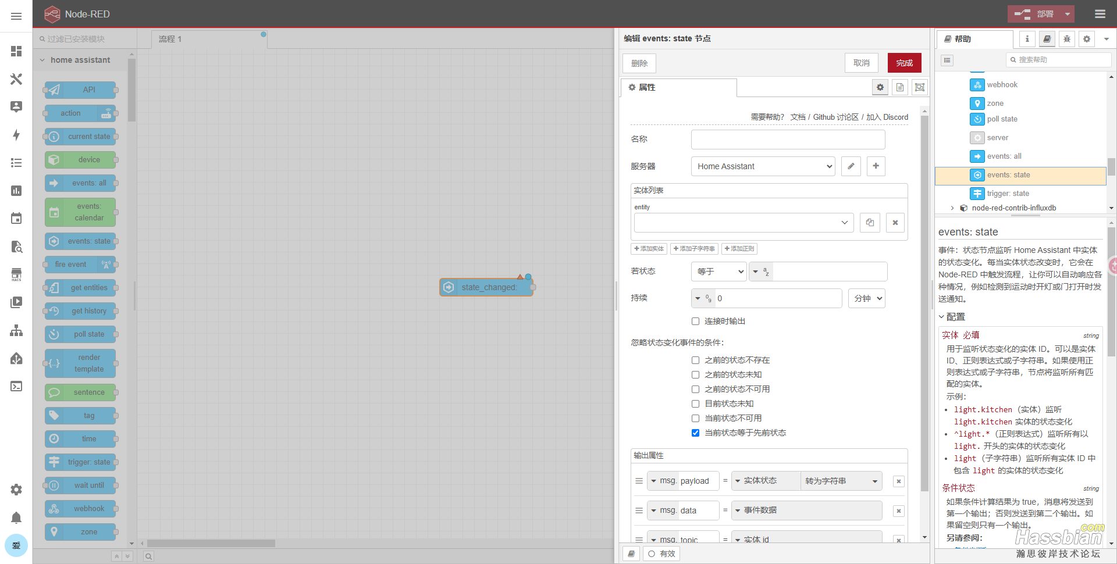Check current state unavailable option
Viewport: 1117px width, 564px height.
point(695,418)
